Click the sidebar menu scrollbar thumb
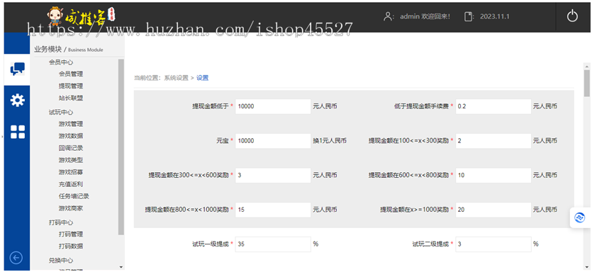The height and width of the screenshot is (272, 592). pos(121,147)
